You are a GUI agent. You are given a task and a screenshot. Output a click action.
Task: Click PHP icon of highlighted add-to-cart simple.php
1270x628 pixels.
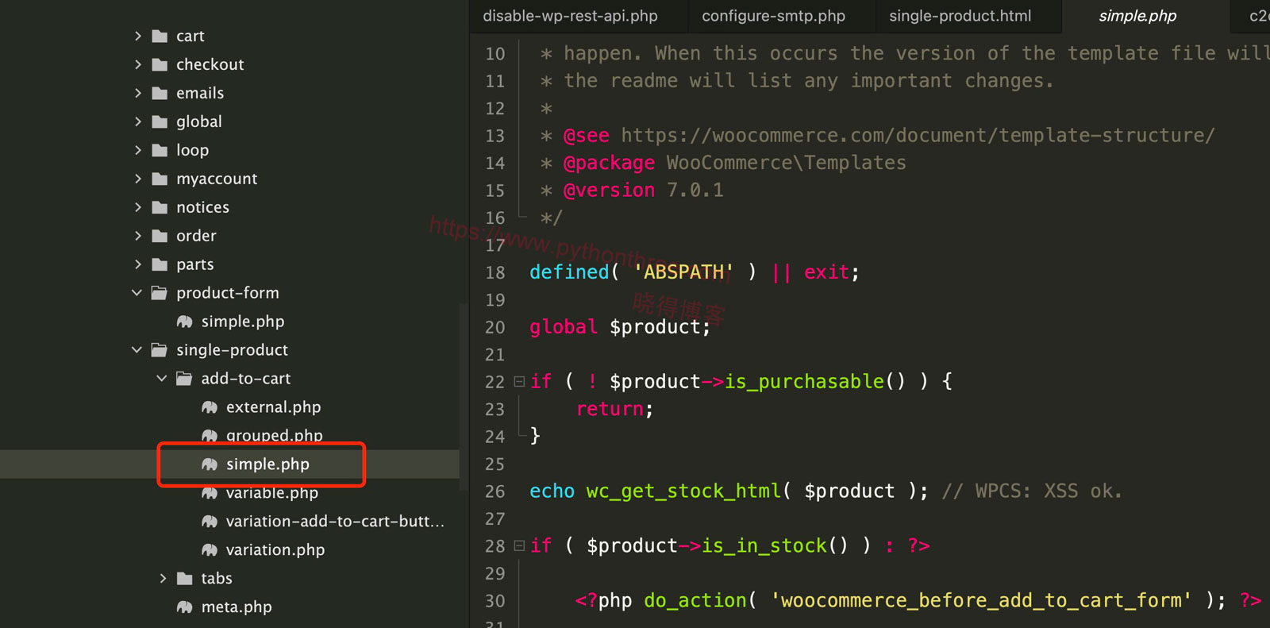[210, 464]
